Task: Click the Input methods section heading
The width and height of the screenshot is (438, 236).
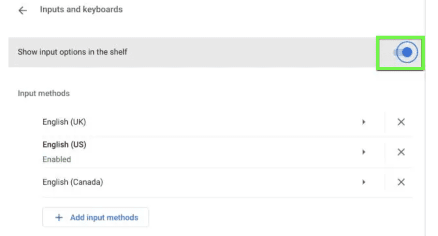Action: pos(43,93)
